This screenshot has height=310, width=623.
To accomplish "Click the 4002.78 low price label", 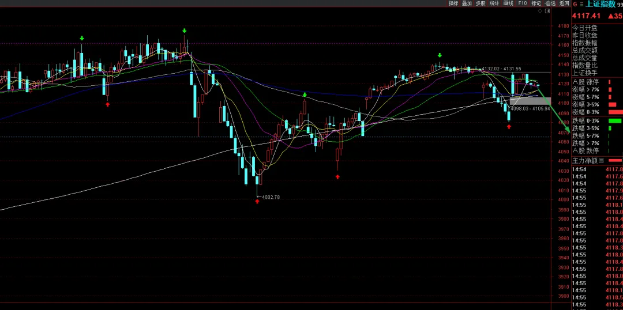I will point(271,197).
